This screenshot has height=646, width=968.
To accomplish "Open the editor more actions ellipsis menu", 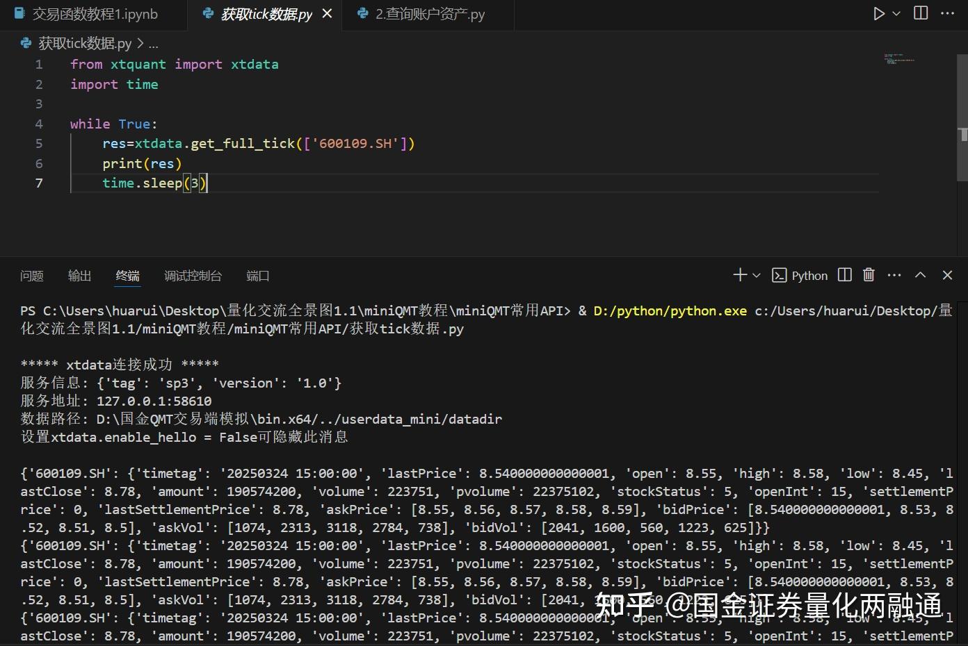I will click(947, 13).
